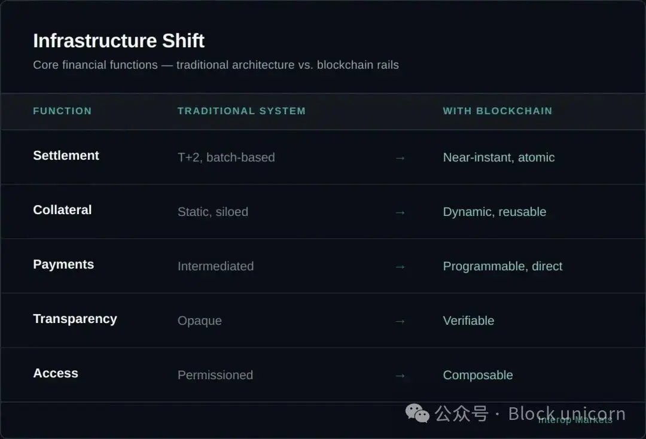Click the arrow icon in the Collateral row
This screenshot has height=439, width=646.
400,212
